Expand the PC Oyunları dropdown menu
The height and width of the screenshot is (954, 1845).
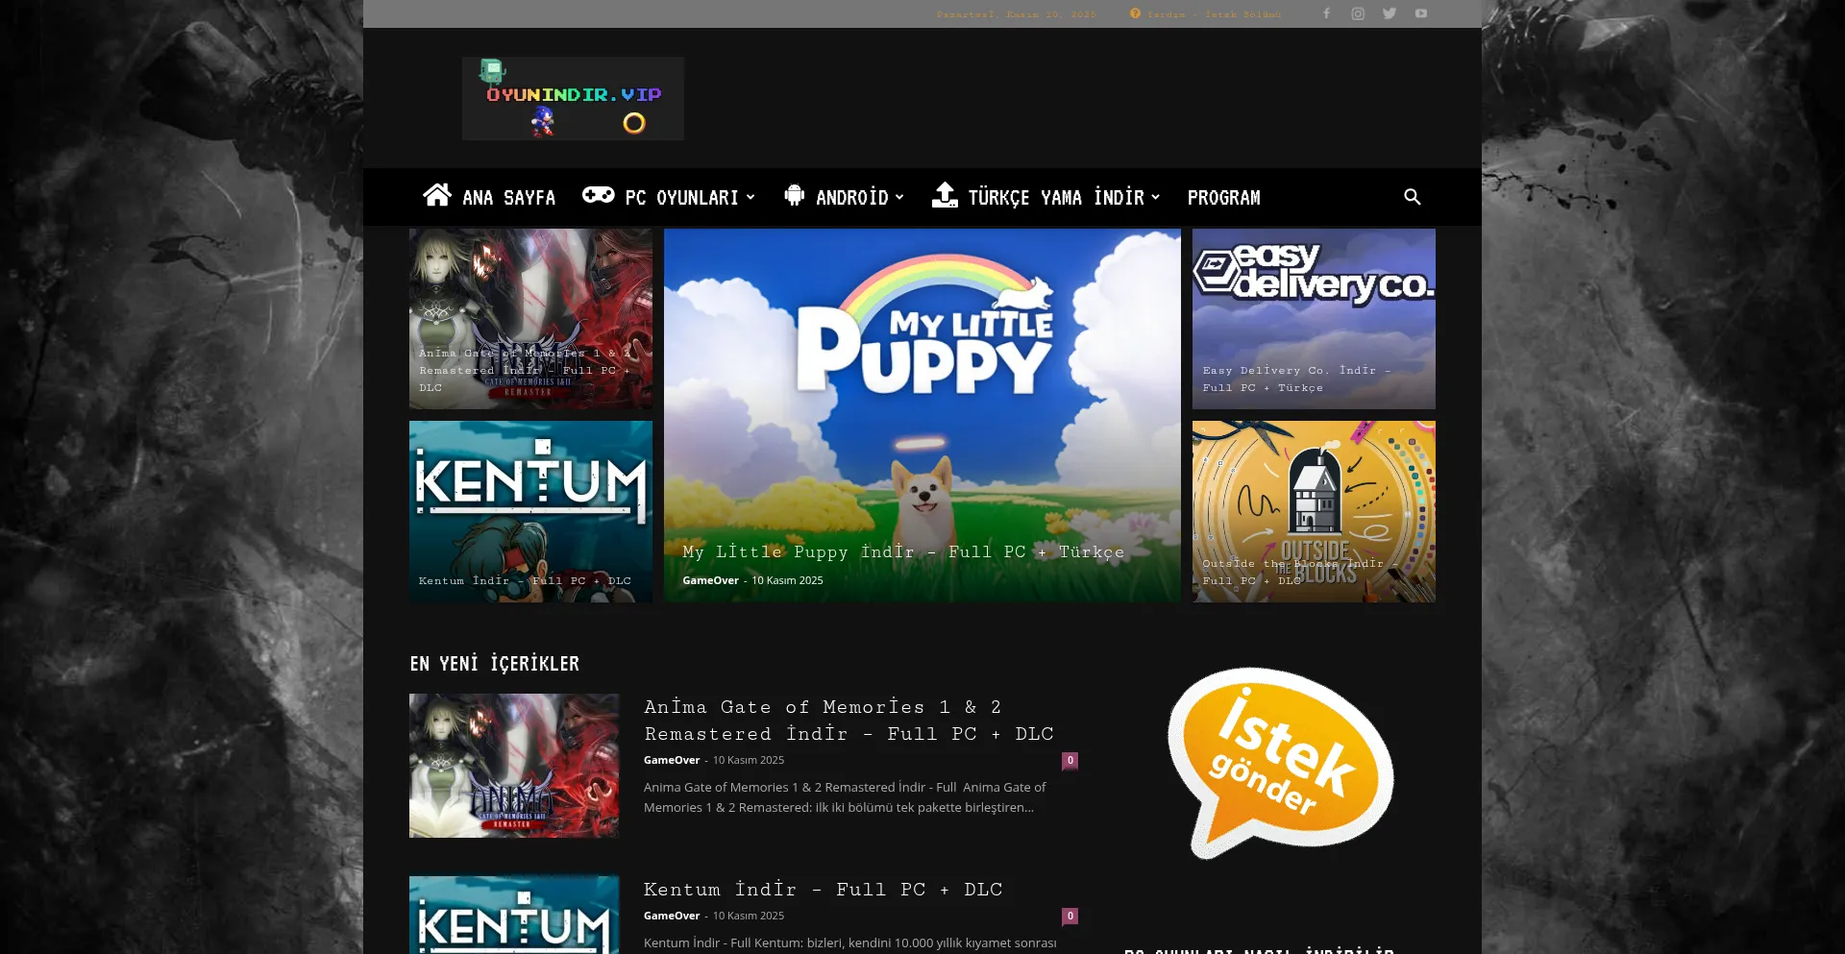[x=669, y=197]
